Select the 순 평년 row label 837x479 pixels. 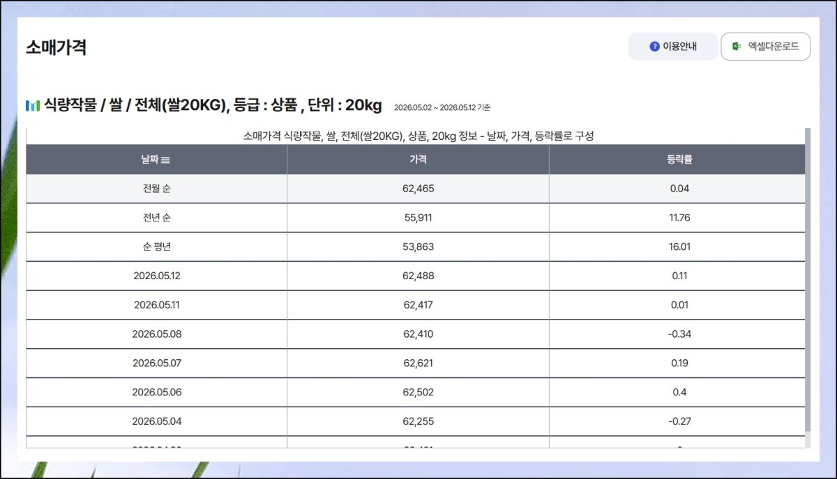pyautogui.click(x=156, y=247)
